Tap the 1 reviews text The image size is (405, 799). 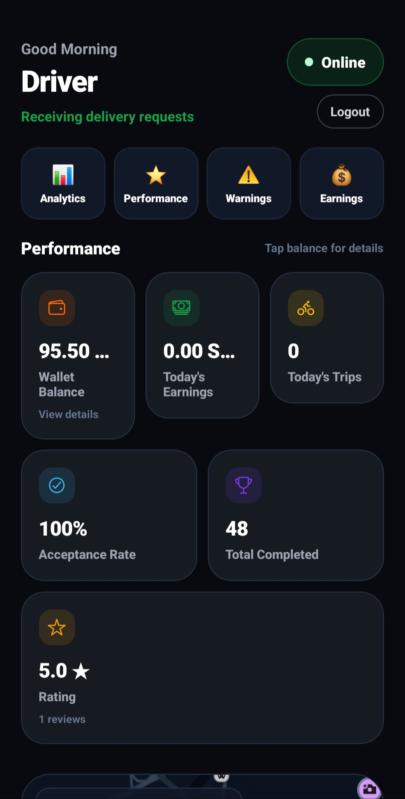62,719
